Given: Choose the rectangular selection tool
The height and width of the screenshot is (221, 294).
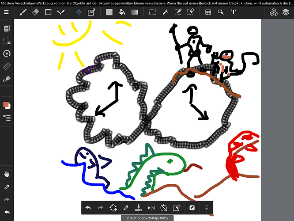Looking at the screenshot, I should pyautogui.click(x=152, y=12).
